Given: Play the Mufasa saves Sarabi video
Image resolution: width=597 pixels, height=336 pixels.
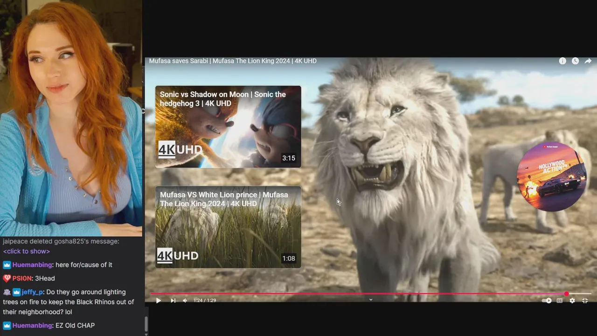Looking at the screenshot, I should click(x=158, y=301).
